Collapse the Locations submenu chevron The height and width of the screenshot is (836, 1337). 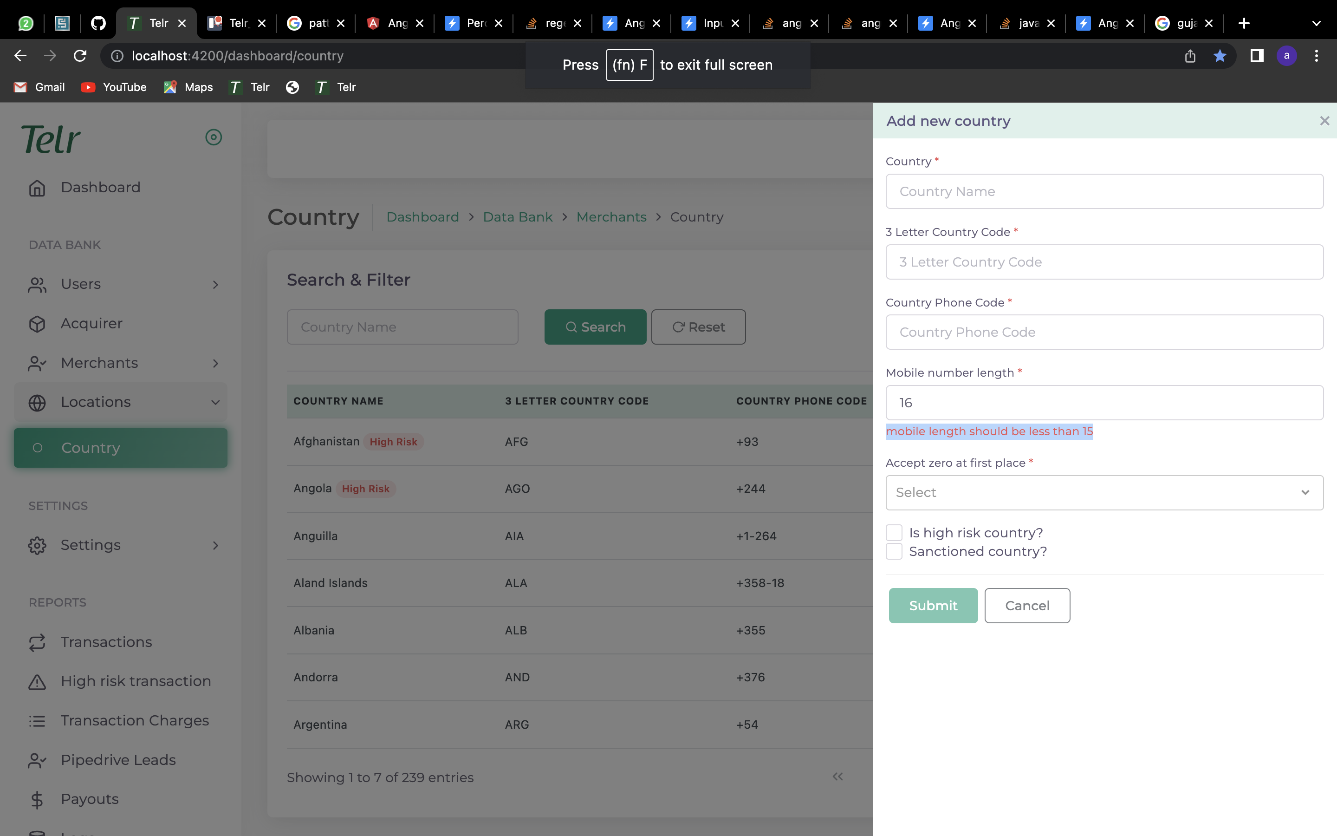coord(215,403)
